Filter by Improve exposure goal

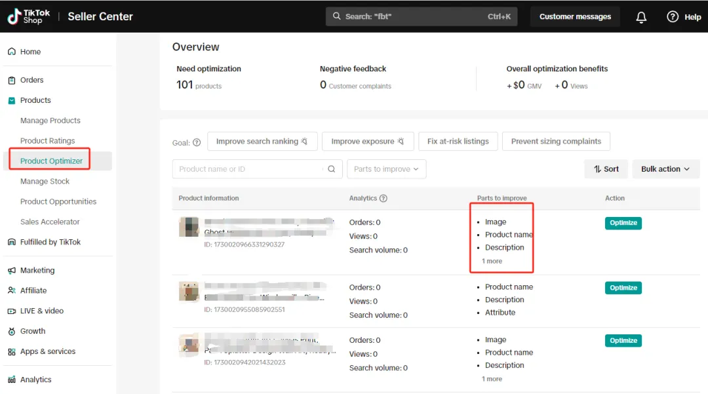coord(368,141)
